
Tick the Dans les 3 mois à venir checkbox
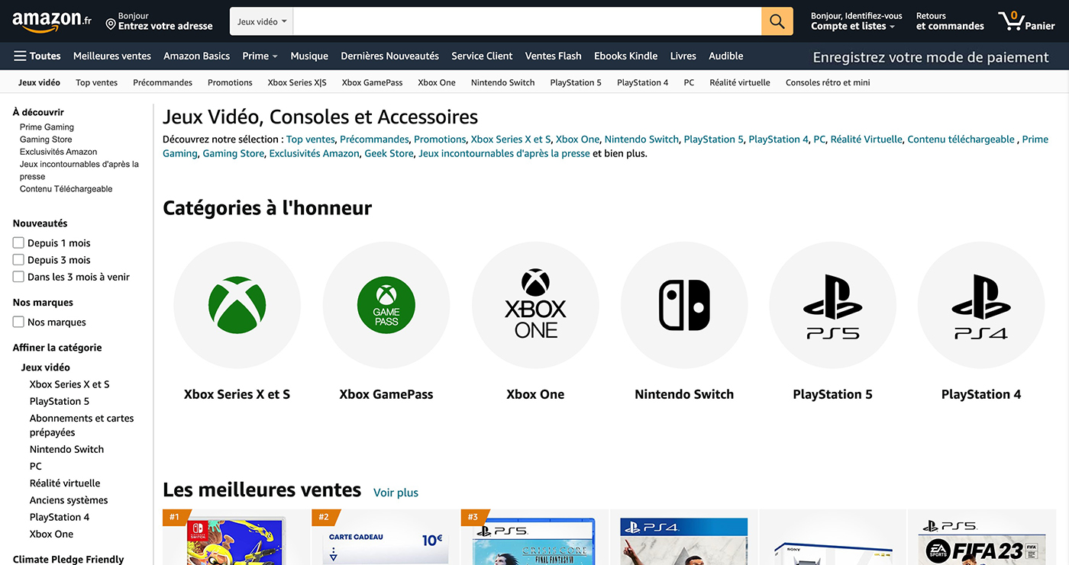pos(18,277)
